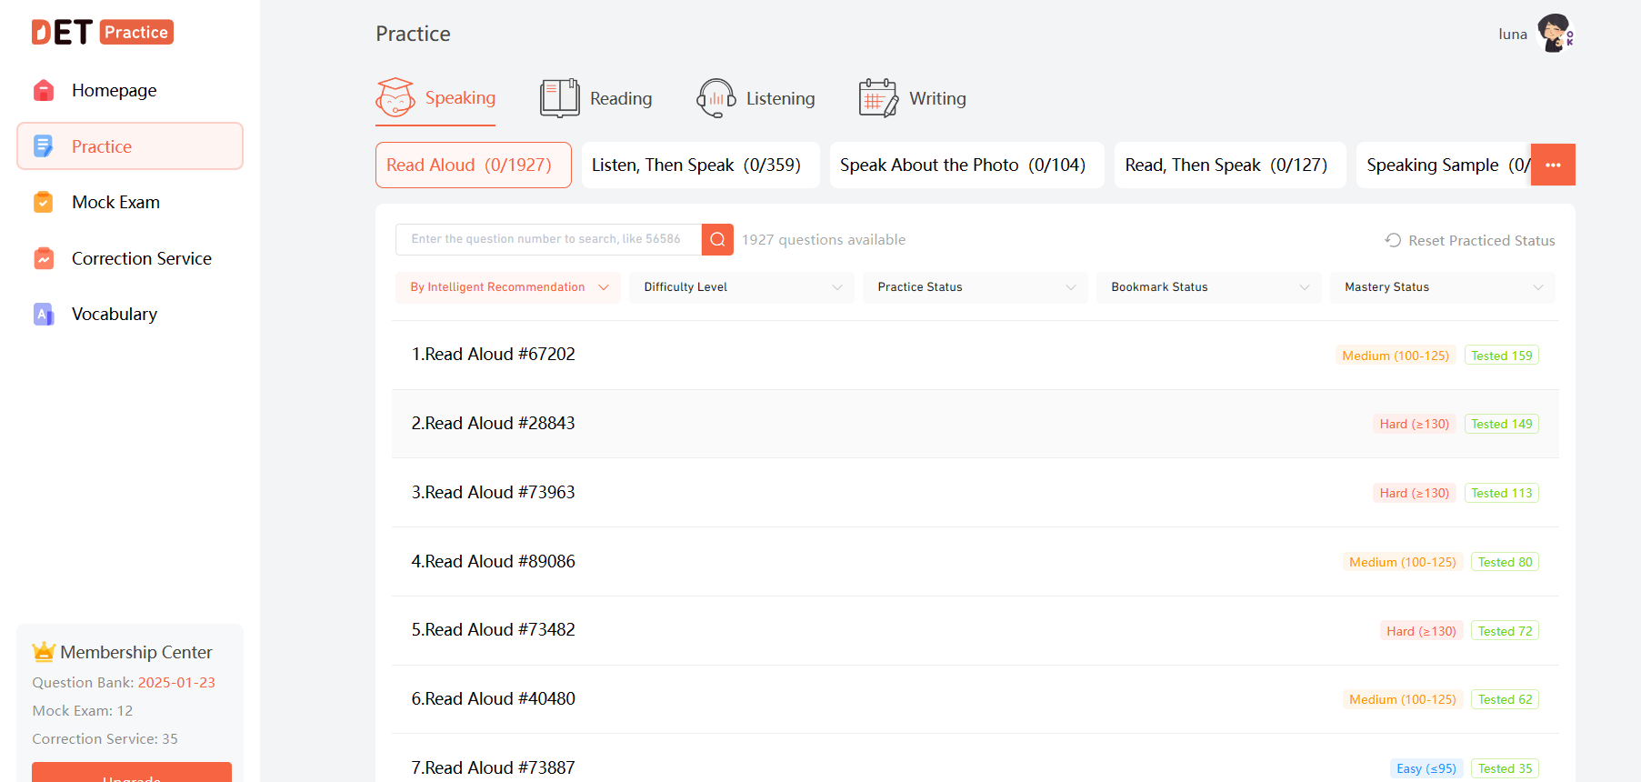Open Correction Service from sidebar

(x=130, y=258)
